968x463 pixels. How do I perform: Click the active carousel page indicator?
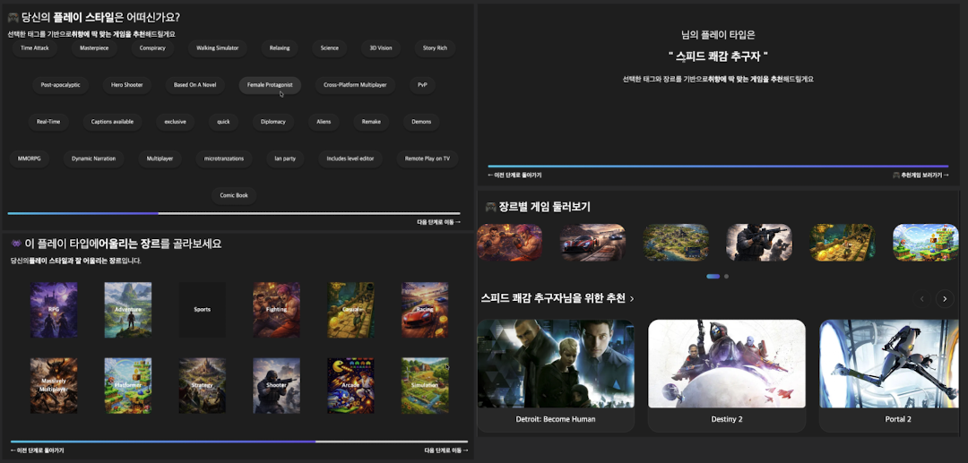713,276
